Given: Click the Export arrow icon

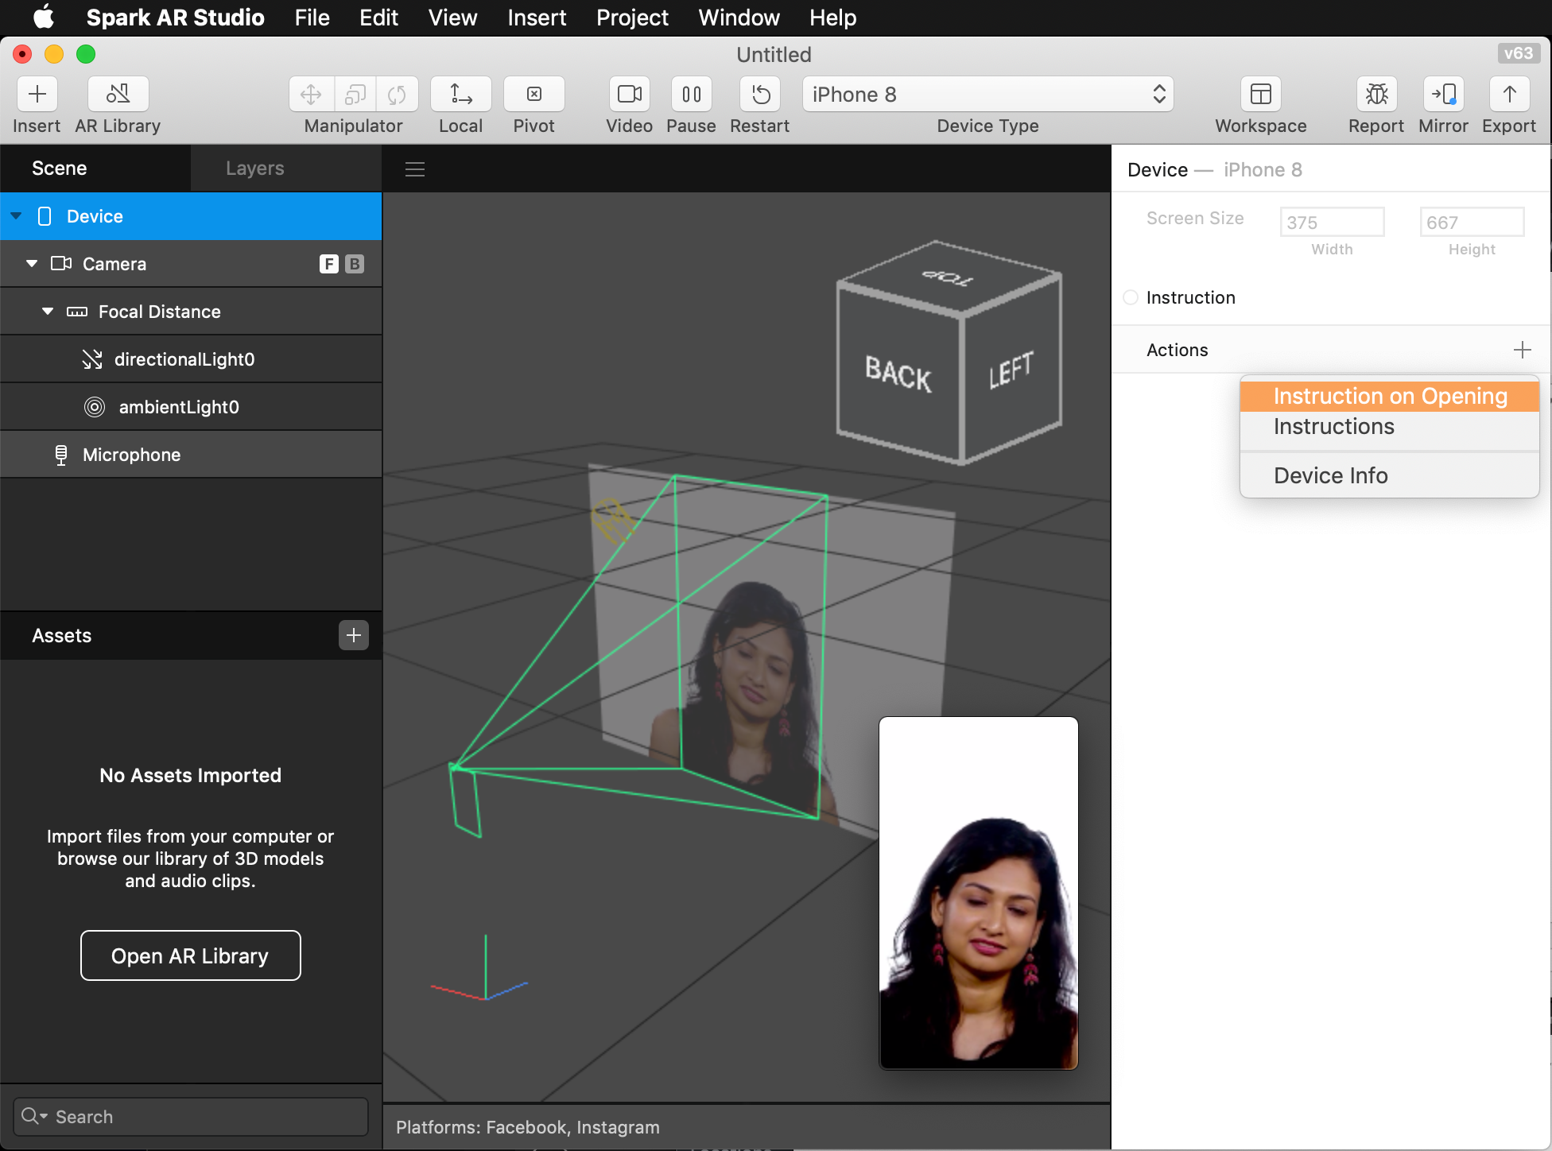Looking at the screenshot, I should [1509, 95].
